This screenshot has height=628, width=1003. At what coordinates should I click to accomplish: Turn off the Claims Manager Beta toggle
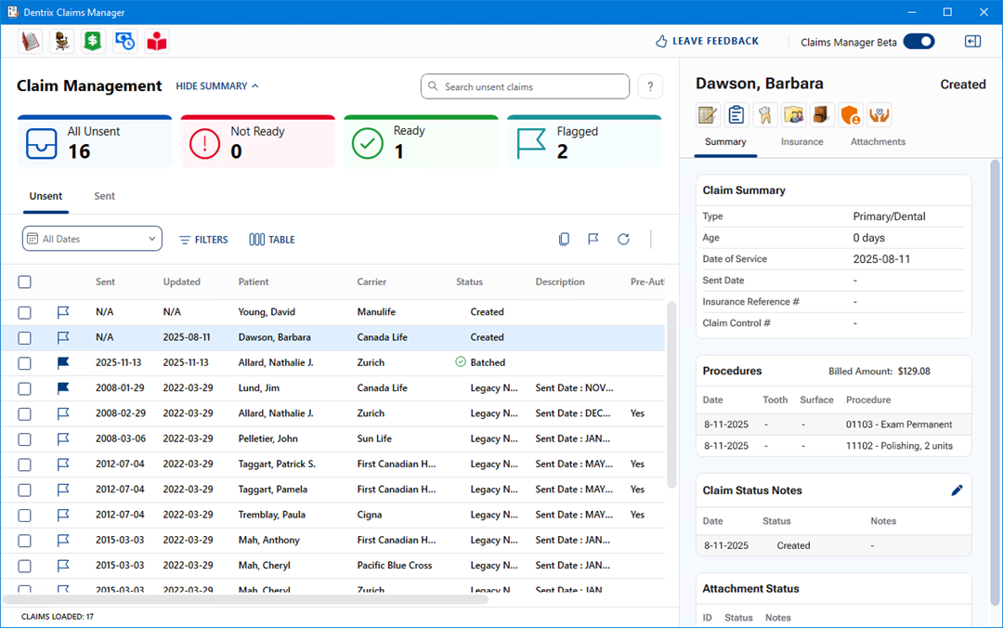click(918, 41)
